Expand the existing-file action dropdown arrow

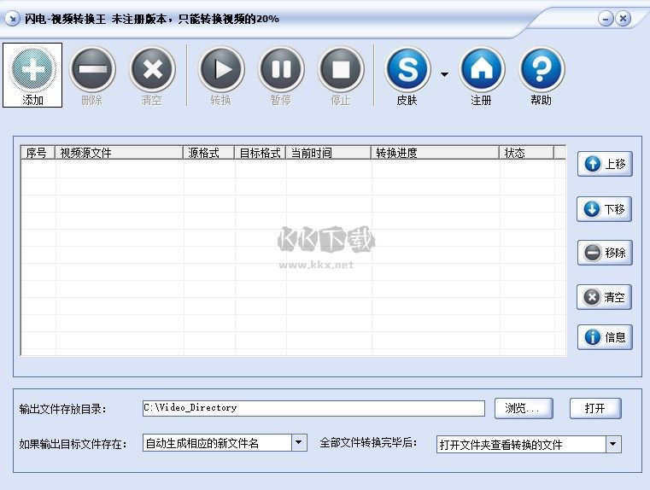pos(298,443)
